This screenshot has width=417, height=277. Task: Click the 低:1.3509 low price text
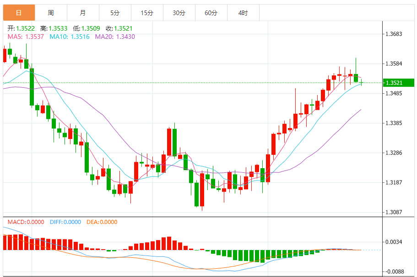click(x=87, y=28)
